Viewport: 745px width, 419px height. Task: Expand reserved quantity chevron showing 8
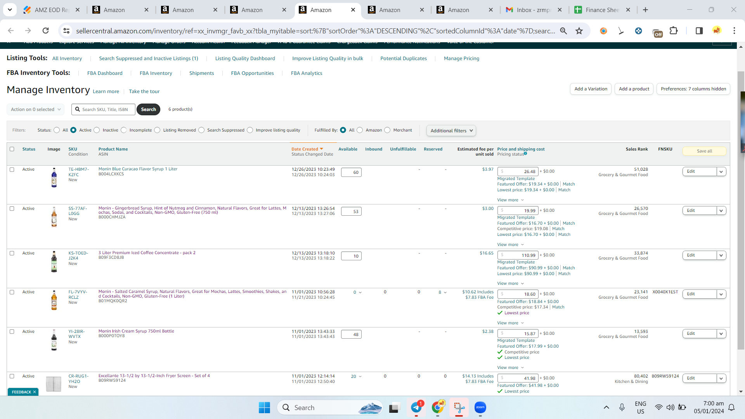click(445, 293)
